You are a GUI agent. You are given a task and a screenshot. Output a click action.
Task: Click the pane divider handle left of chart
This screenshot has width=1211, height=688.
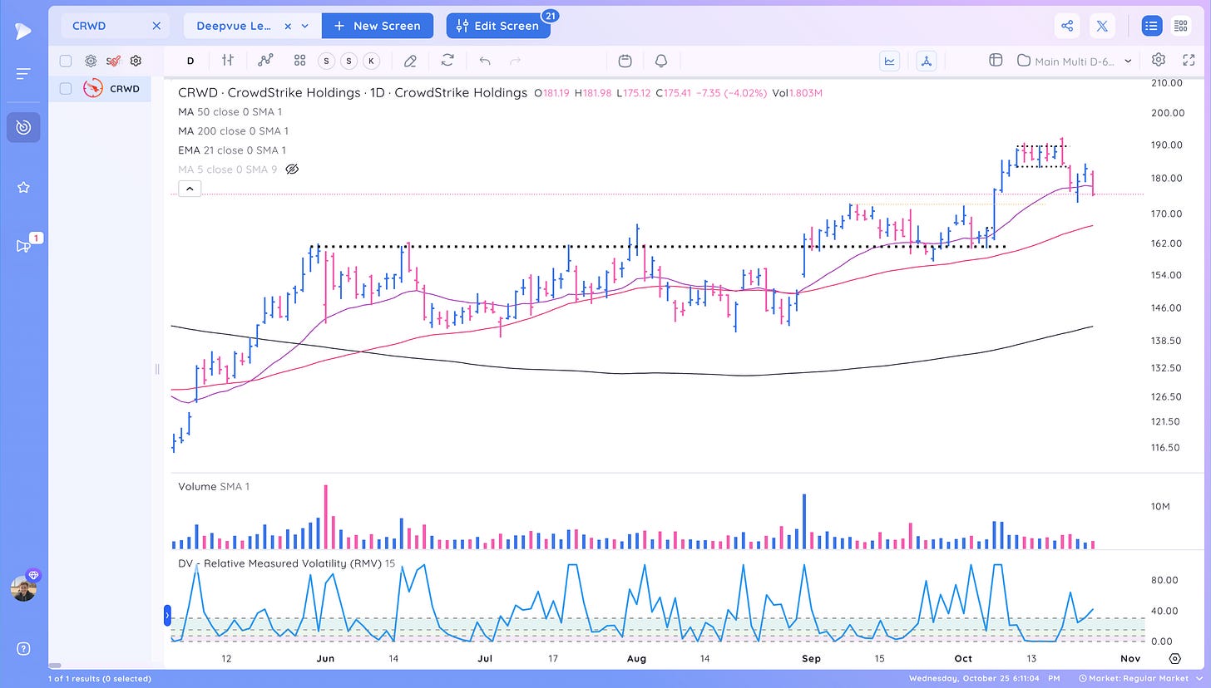156,369
